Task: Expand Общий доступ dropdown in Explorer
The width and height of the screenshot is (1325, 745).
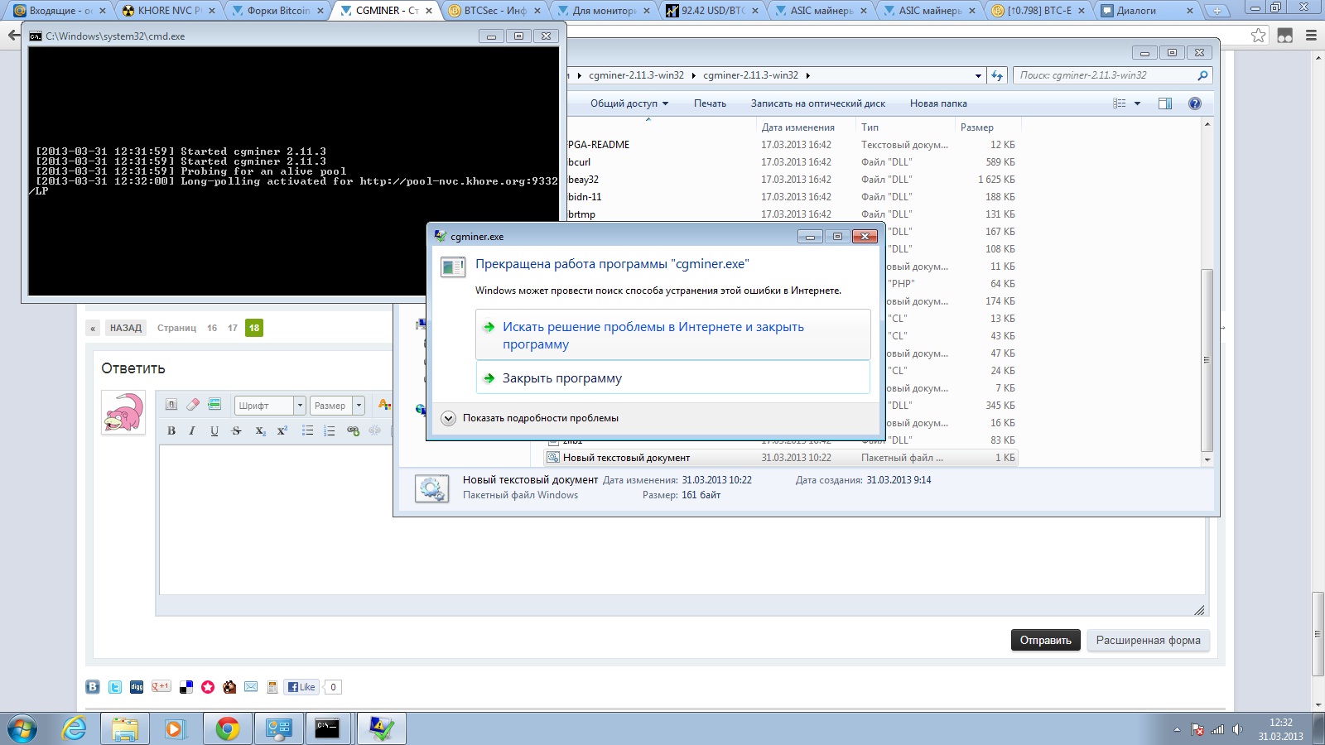Action: click(629, 103)
